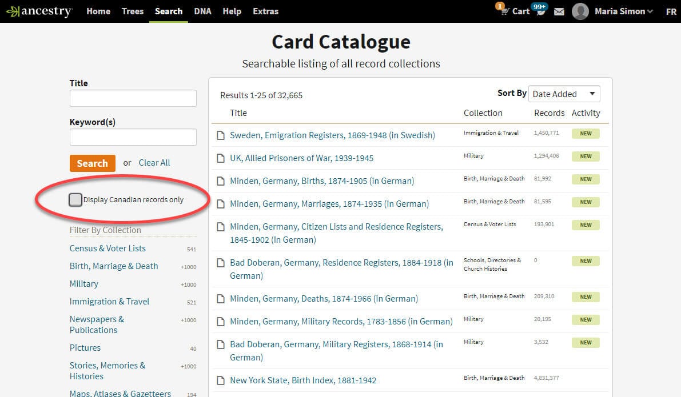Click the document icon beside Sweden Emigration Registers
The image size is (681, 397).
coord(221,135)
